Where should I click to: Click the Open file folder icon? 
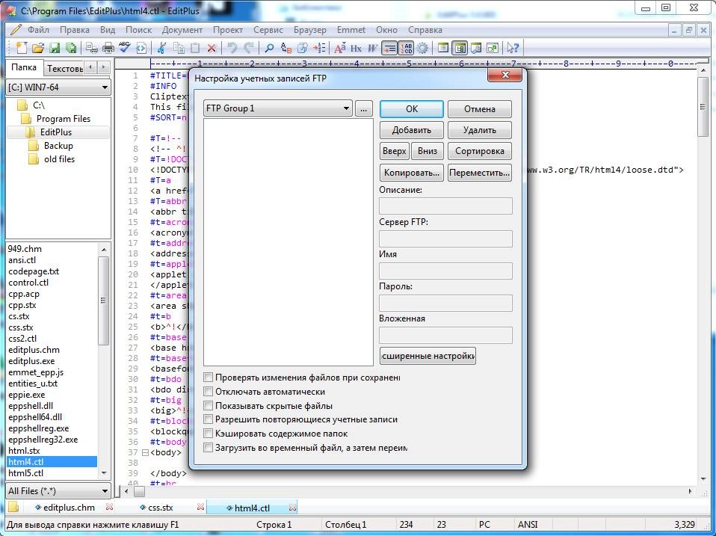(x=38, y=48)
